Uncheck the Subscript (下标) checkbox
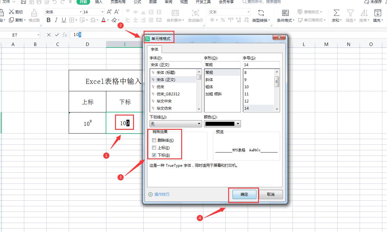The image size is (387, 232). pyautogui.click(x=154, y=155)
